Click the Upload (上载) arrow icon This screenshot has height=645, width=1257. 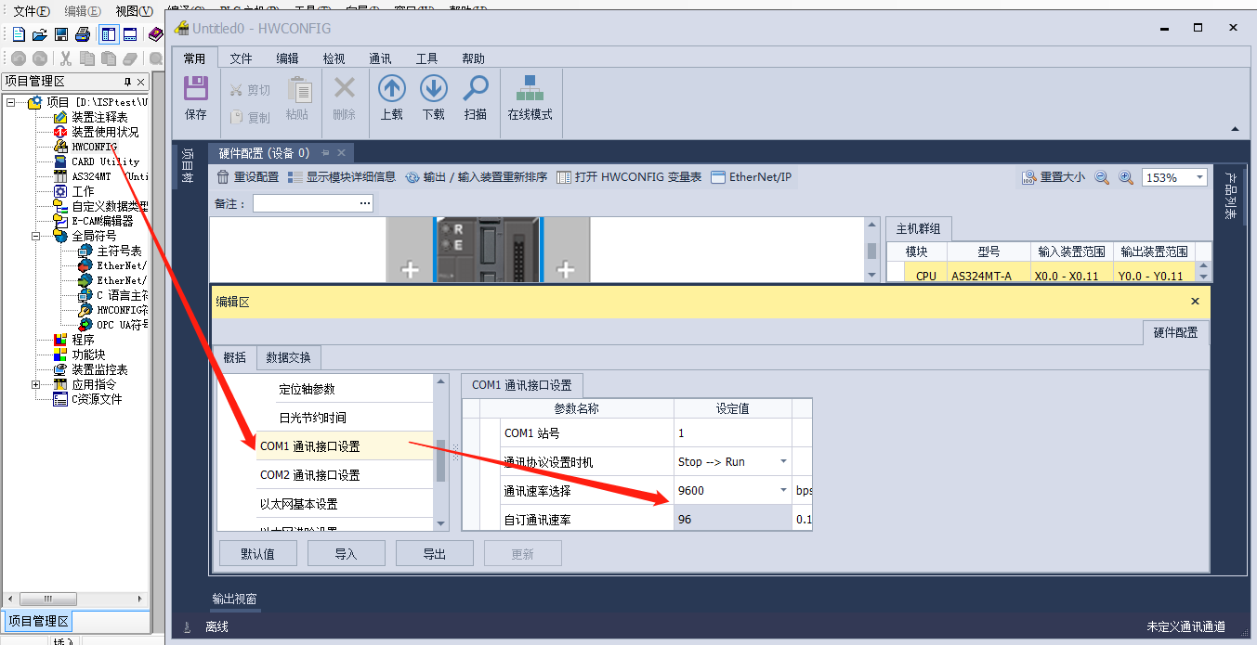(x=391, y=90)
